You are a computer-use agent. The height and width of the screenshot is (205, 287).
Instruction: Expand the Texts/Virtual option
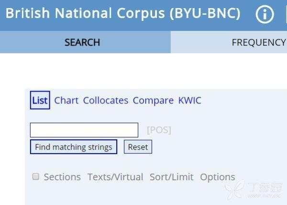tap(115, 177)
